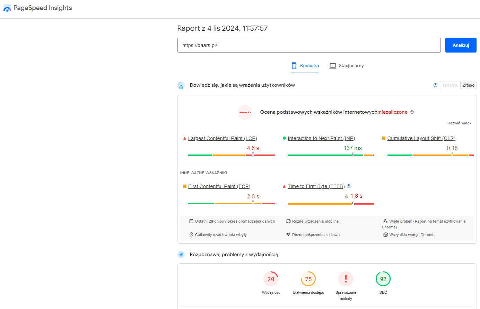Click the user experience section icon
Image resolution: width=480 pixels, height=309 pixels.
(x=181, y=85)
